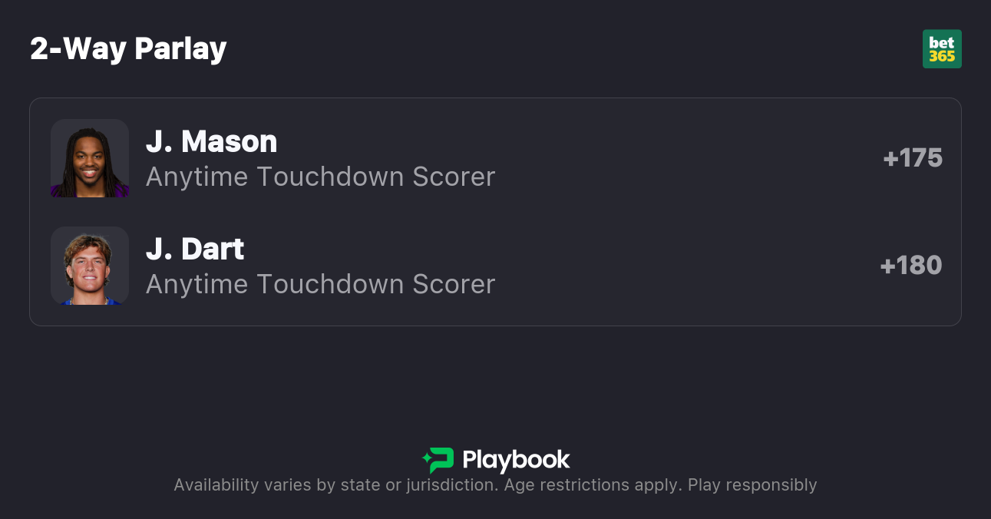The image size is (991, 519).
Task: Click the yellow 365 text in the logo
Action: point(942,56)
